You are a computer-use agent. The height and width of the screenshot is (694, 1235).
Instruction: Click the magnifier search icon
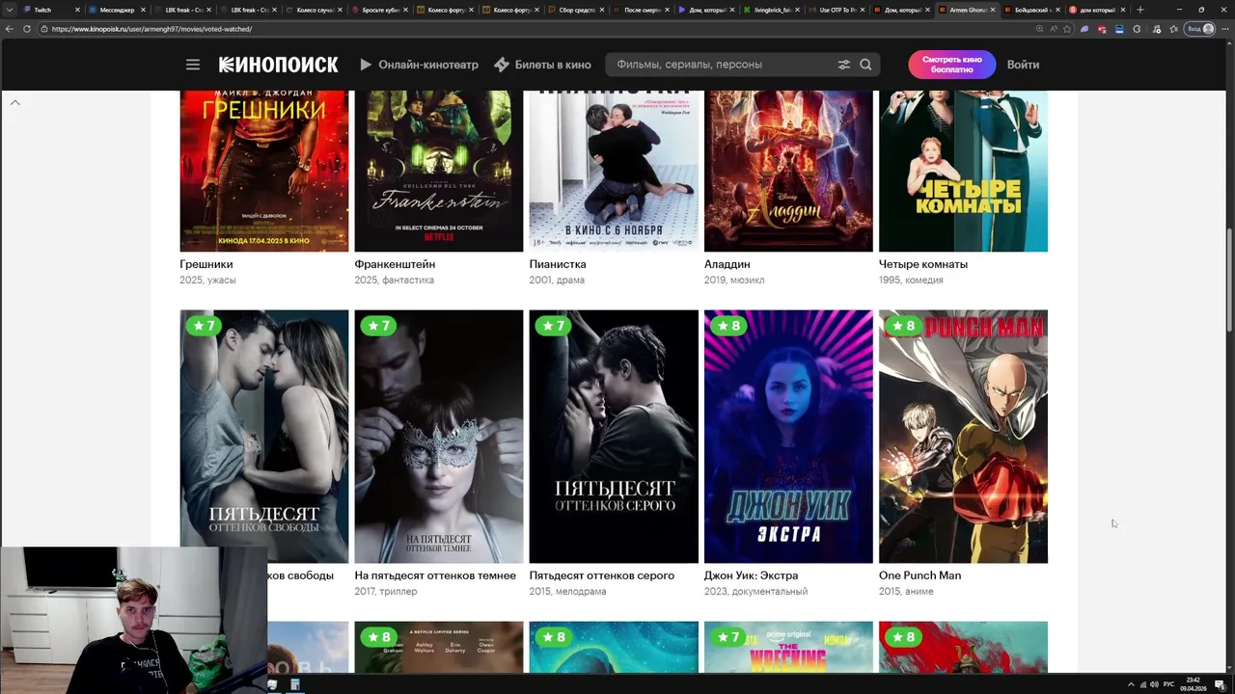[865, 65]
